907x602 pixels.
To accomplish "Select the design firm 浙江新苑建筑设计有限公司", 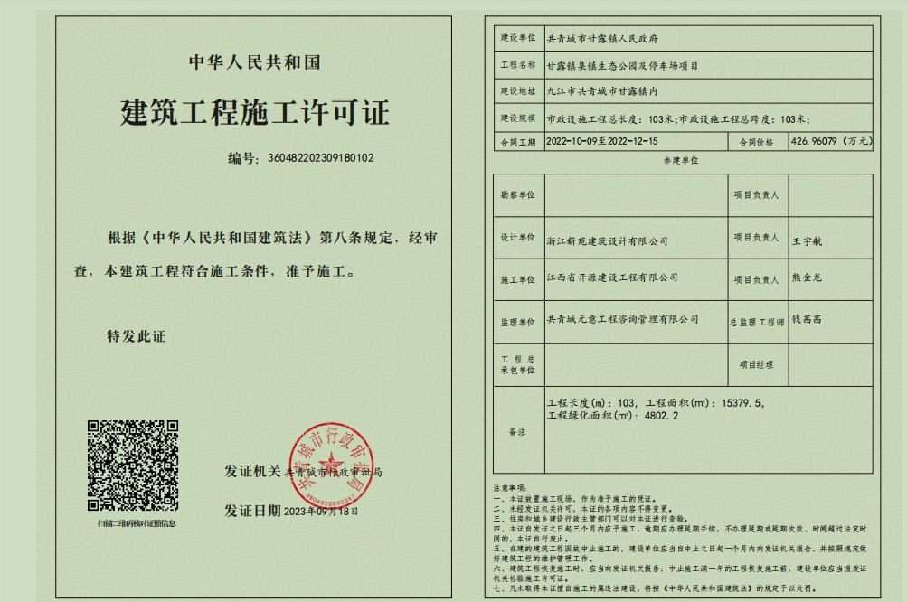I will point(608,240).
